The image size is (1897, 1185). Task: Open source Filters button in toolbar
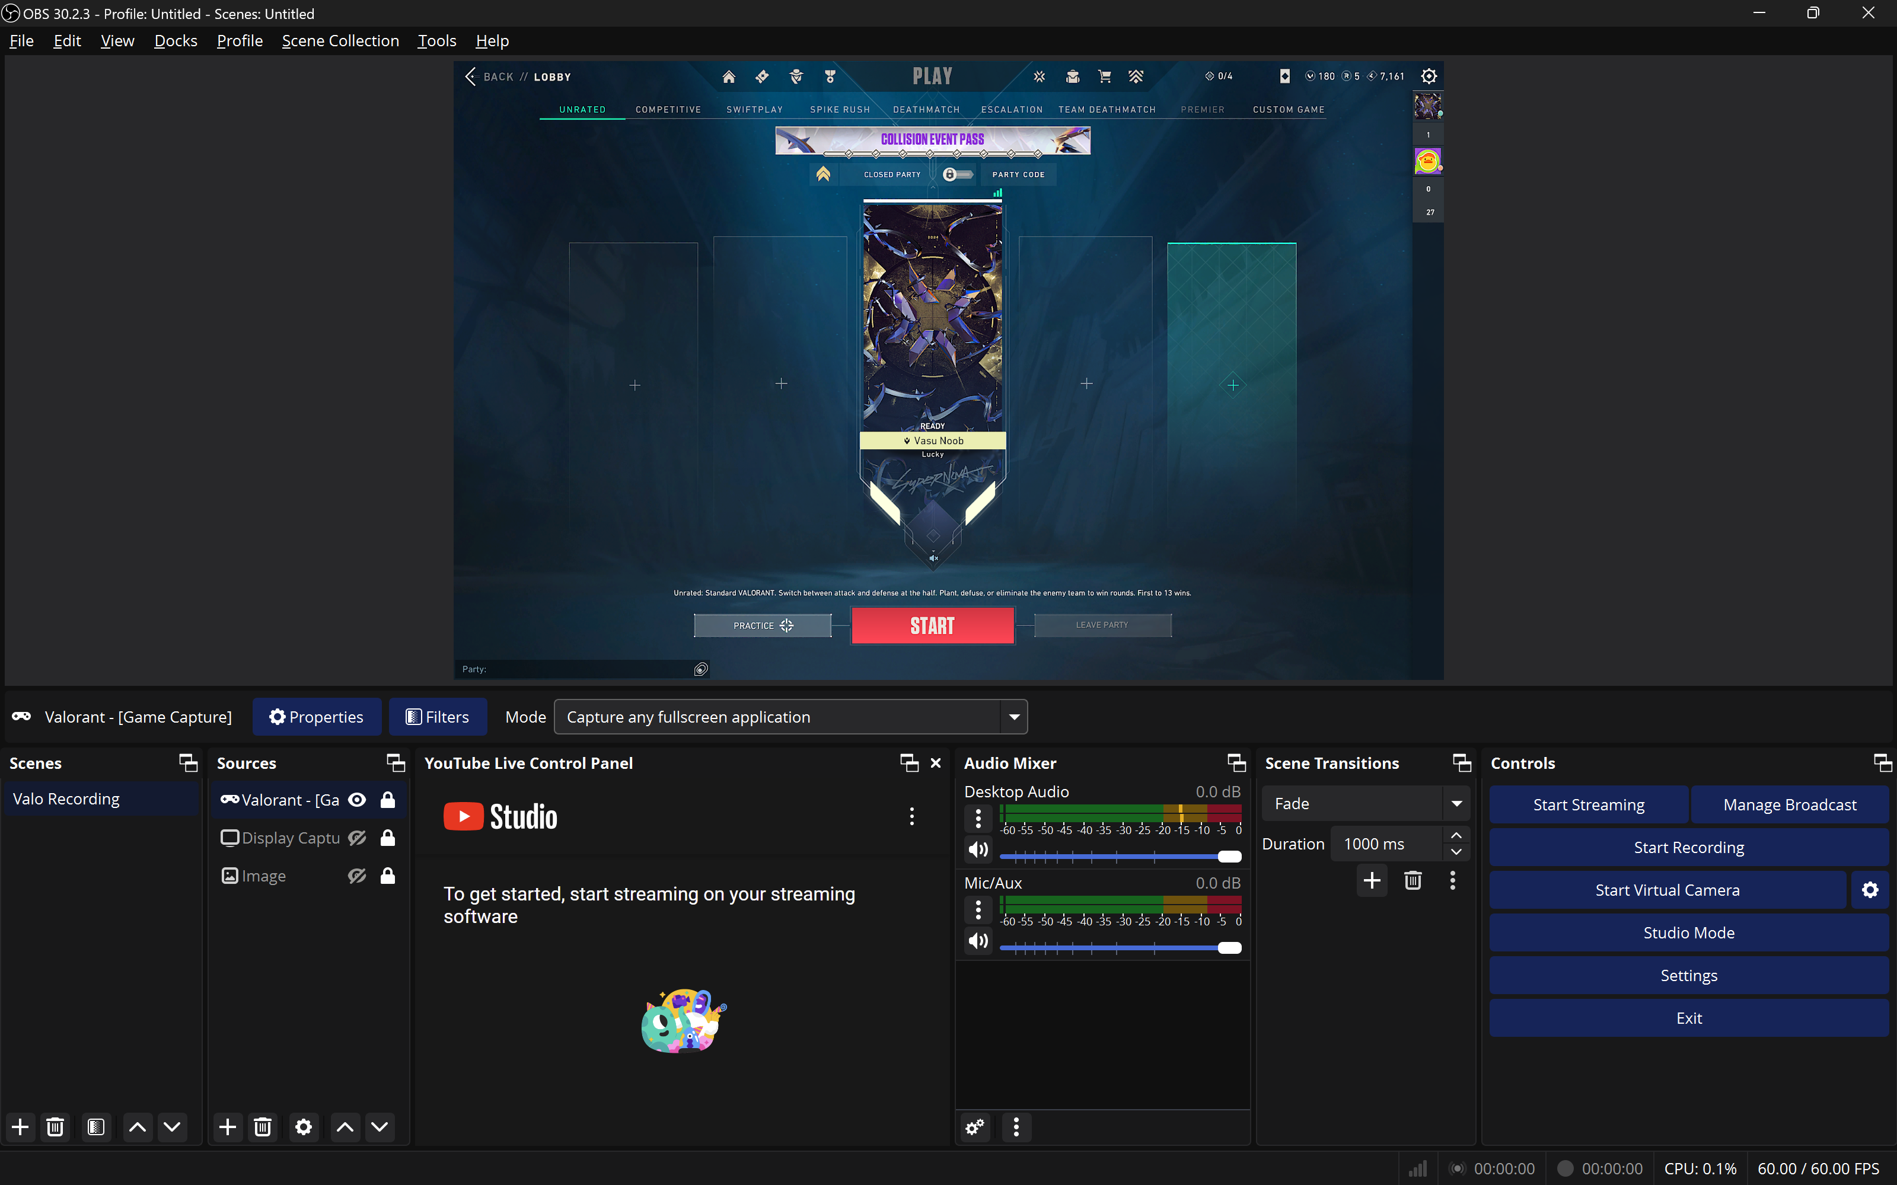point(438,717)
